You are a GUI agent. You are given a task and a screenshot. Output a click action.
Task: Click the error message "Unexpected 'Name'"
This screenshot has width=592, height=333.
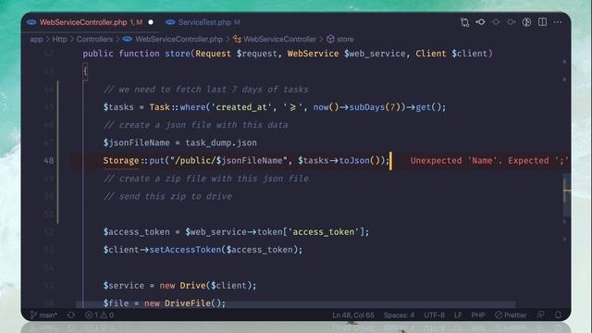[489, 160]
